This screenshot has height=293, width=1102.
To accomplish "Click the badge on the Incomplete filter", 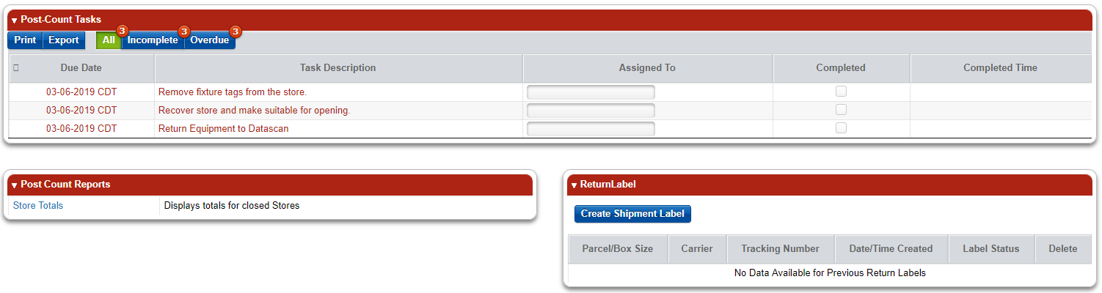I will click(184, 31).
